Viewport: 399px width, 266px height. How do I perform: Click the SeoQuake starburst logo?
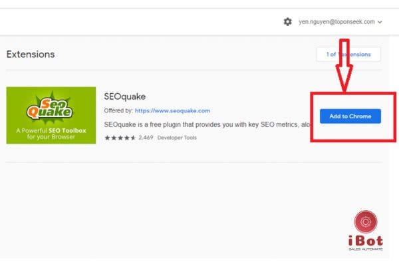click(51, 106)
